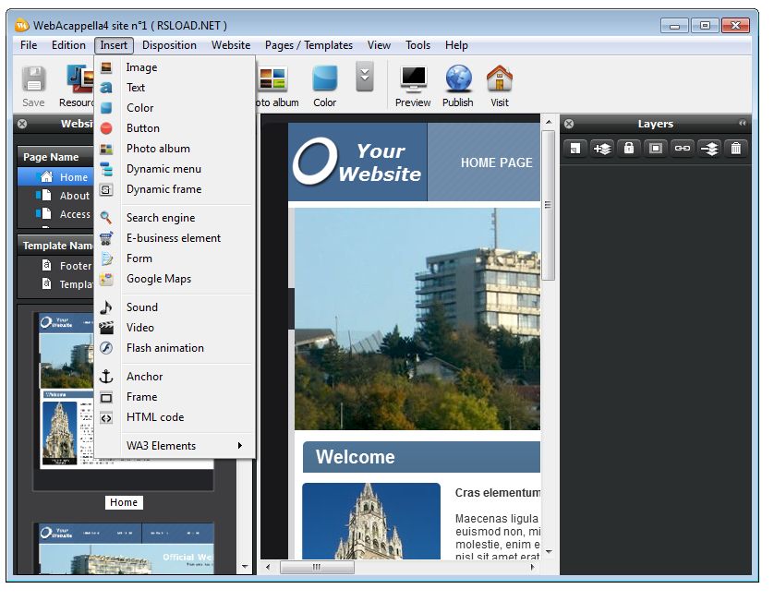This screenshot has width=774, height=601.
Task: Select Color in the Insert menu
Action: click(x=175, y=108)
